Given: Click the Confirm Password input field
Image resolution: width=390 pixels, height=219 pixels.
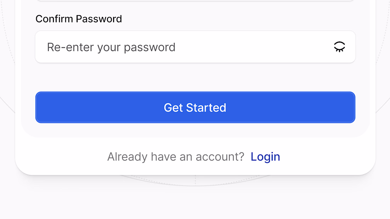Looking at the screenshot, I should tap(184, 47).
